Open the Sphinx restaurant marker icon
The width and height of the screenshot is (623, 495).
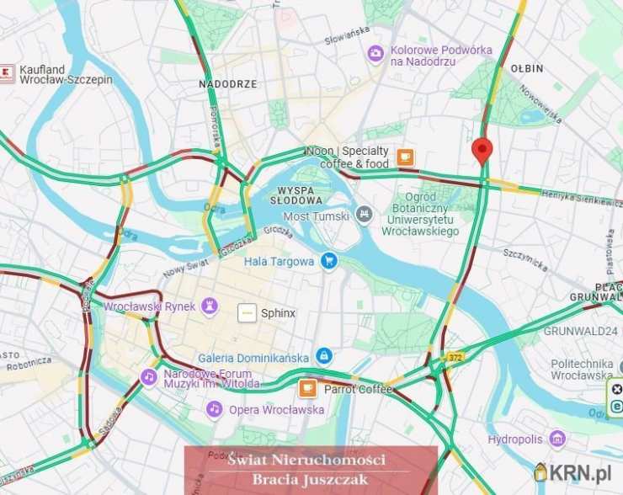(248, 313)
